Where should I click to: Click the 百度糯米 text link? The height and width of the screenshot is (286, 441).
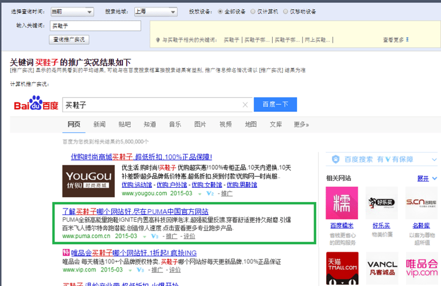(x=342, y=226)
